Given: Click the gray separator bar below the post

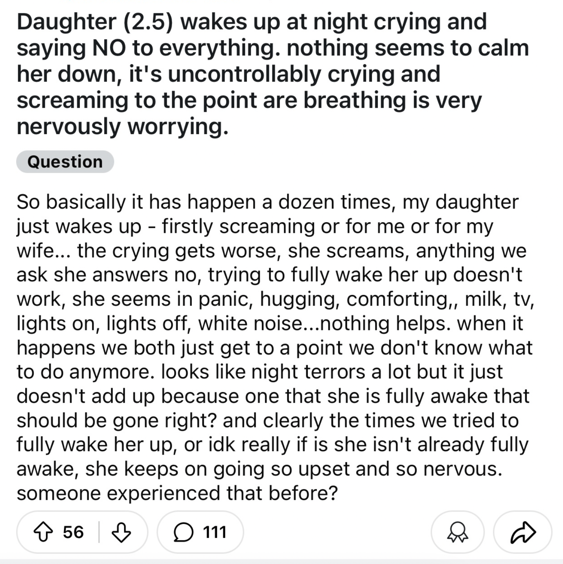Looking at the screenshot, I should point(281,561).
